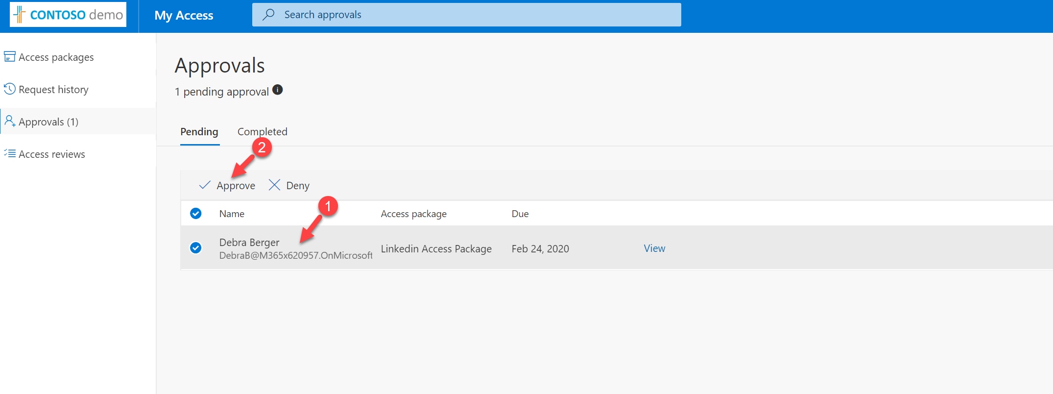Click the Approvals person icon
The height and width of the screenshot is (394, 1053).
[9, 121]
